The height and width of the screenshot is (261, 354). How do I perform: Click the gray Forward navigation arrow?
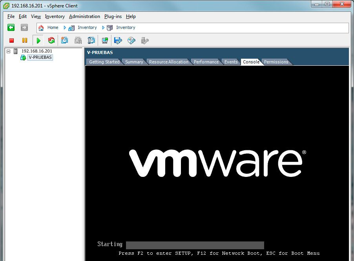point(24,27)
